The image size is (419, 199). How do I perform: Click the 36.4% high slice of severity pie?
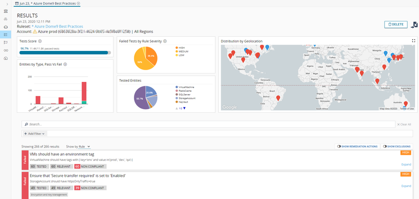click(x=152, y=55)
